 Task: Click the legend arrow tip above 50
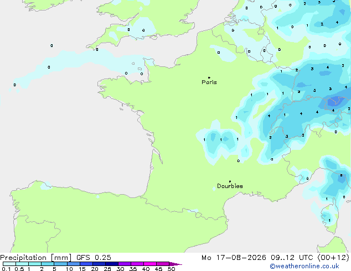click(x=175, y=264)
